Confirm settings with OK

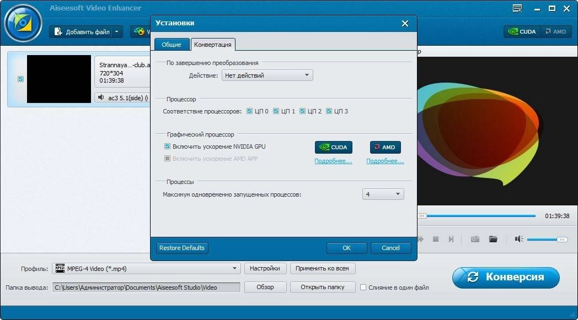click(x=346, y=248)
